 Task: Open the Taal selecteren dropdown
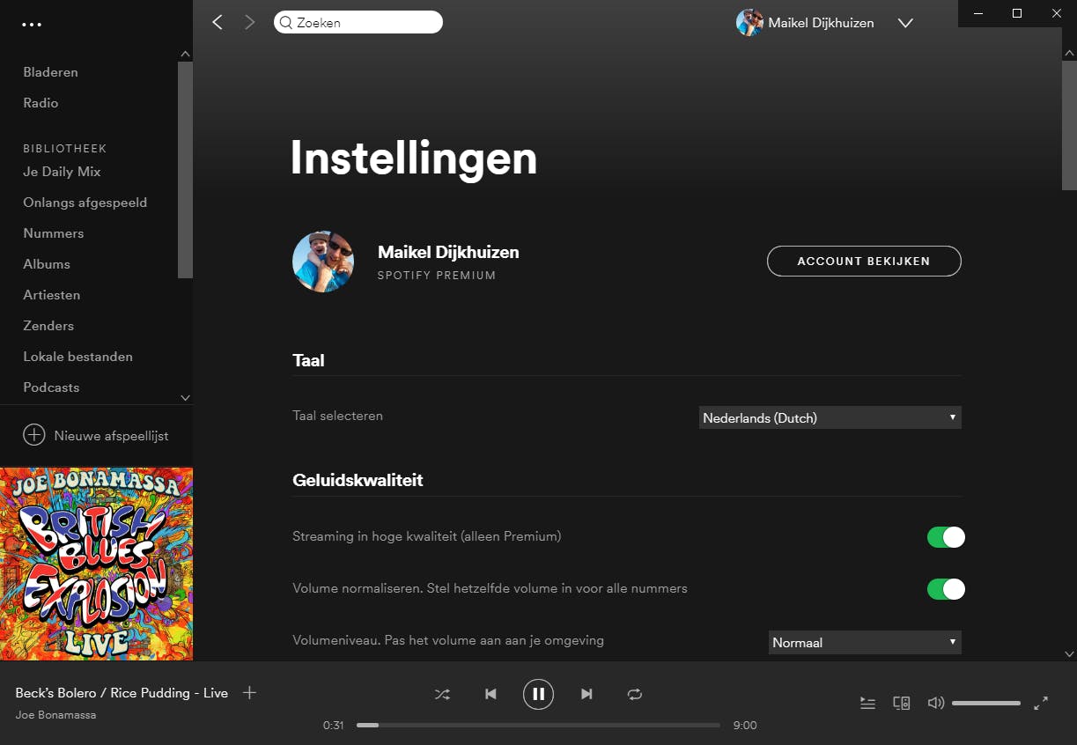click(x=830, y=417)
